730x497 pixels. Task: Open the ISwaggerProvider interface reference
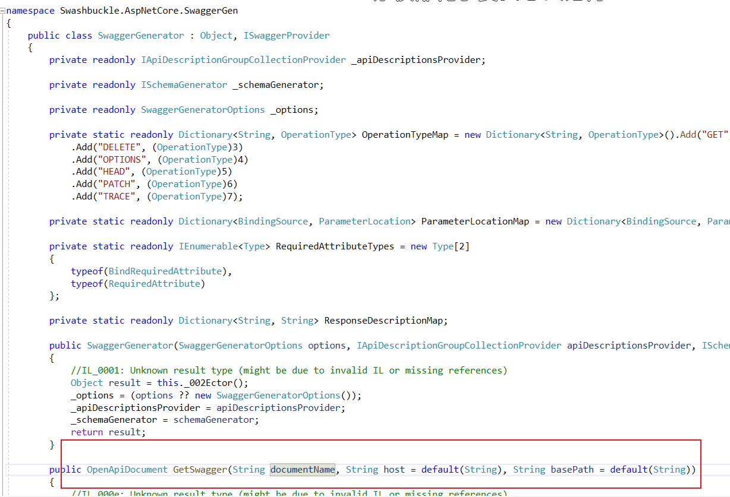click(x=287, y=36)
